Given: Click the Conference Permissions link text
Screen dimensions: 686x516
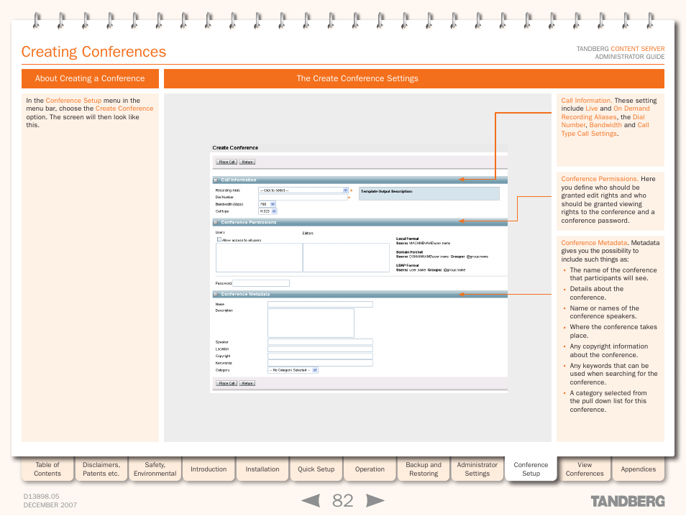Looking at the screenshot, I should (x=599, y=179).
